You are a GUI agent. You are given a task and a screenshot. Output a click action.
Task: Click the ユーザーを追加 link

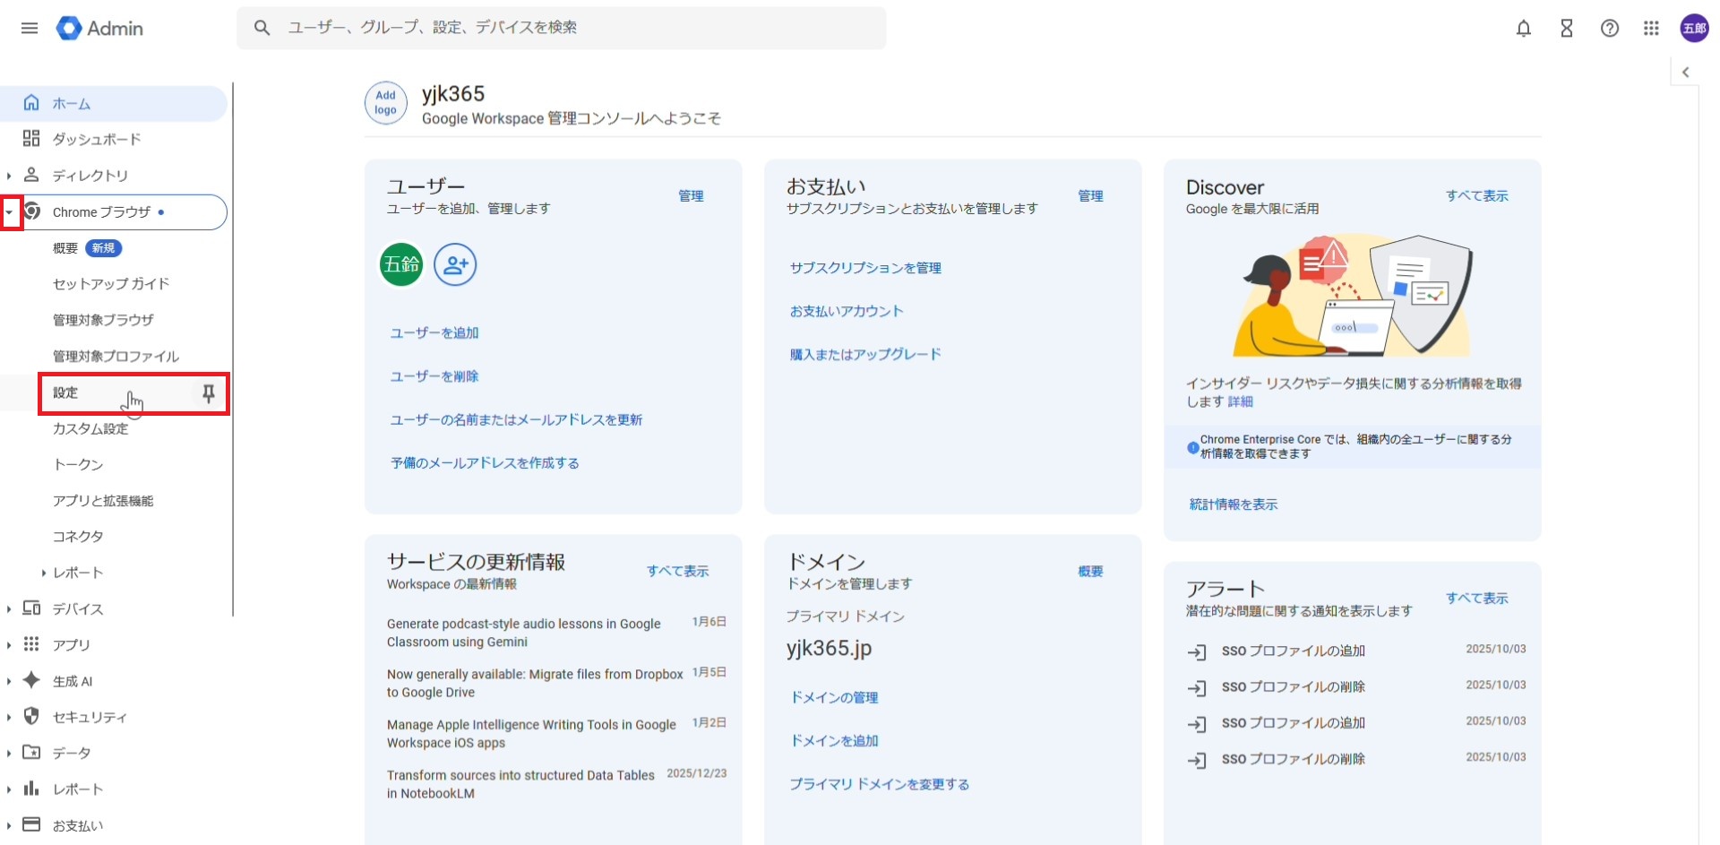click(434, 333)
